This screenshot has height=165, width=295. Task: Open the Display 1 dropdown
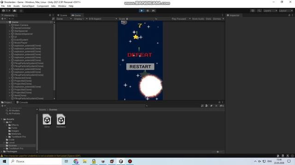coord(81,19)
